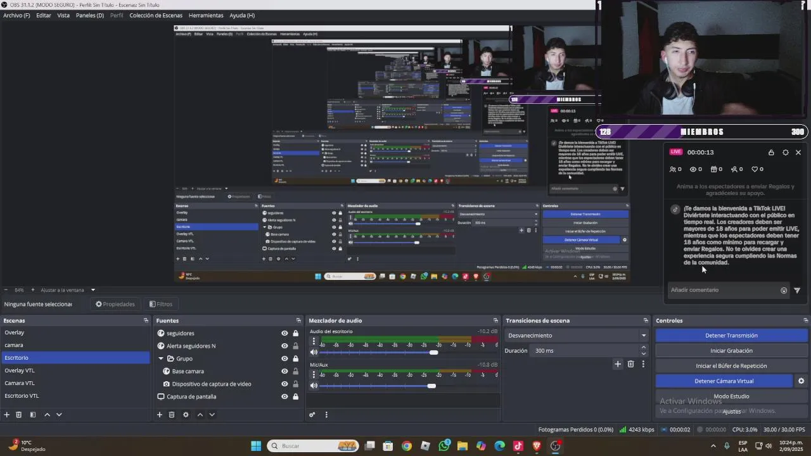Viewport: 811px width, 456px height.
Task: Toggle visibility of Grupo source
Action: [x=284, y=358]
